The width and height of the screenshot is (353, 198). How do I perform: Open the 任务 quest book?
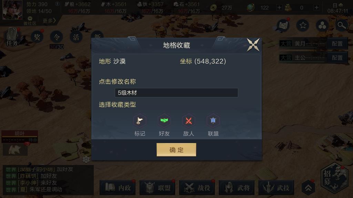(x=12, y=37)
